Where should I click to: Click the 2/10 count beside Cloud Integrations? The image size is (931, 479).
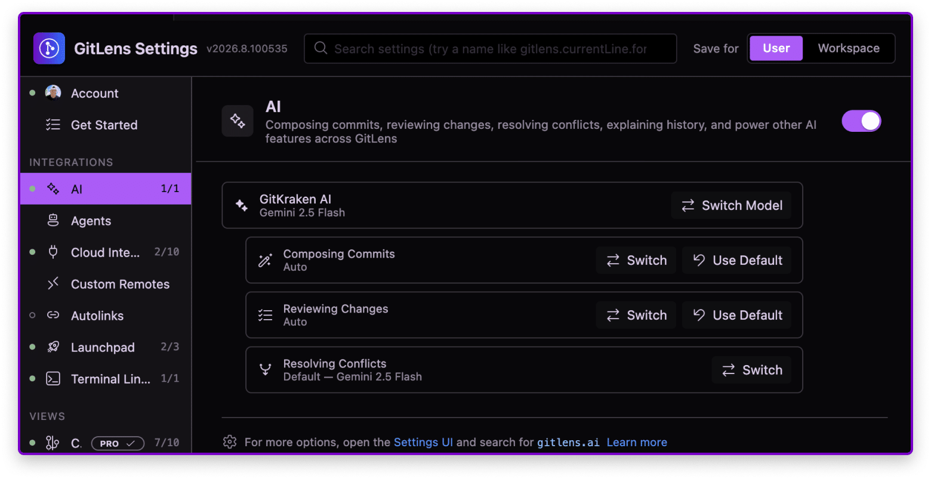click(x=167, y=252)
